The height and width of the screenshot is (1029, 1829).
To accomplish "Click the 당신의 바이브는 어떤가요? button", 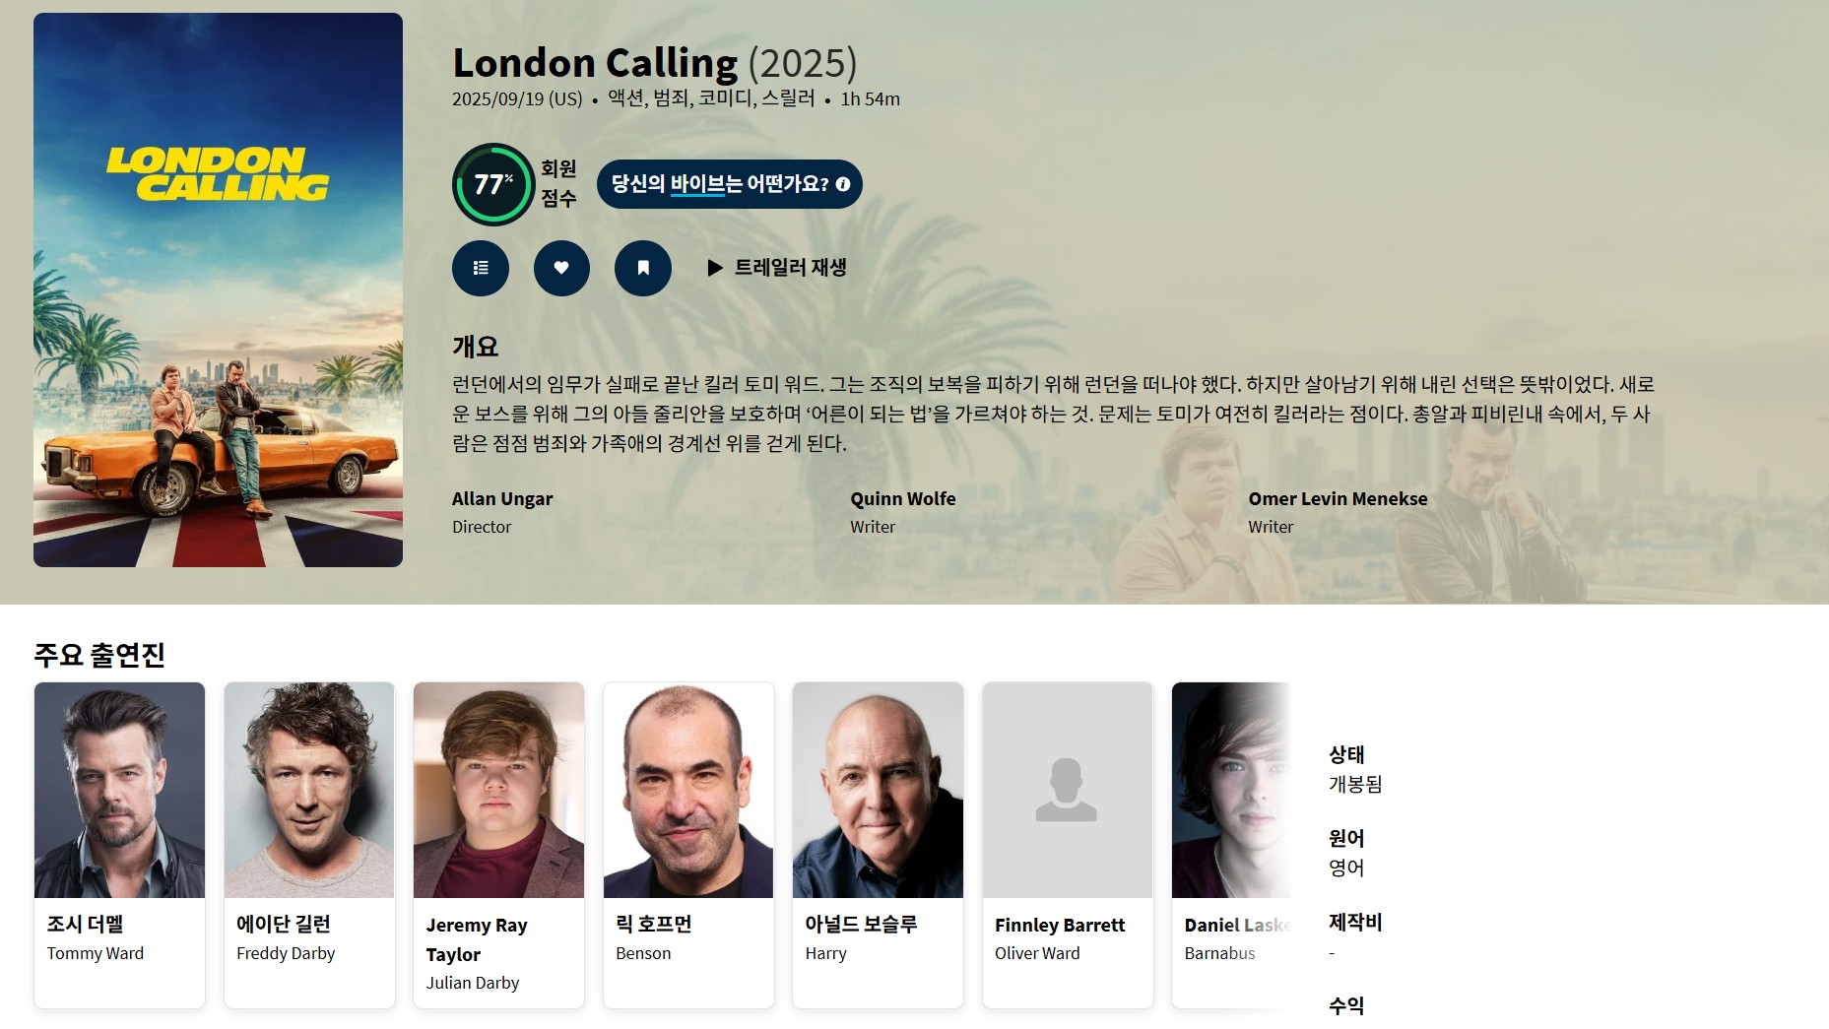I will [x=729, y=184].
